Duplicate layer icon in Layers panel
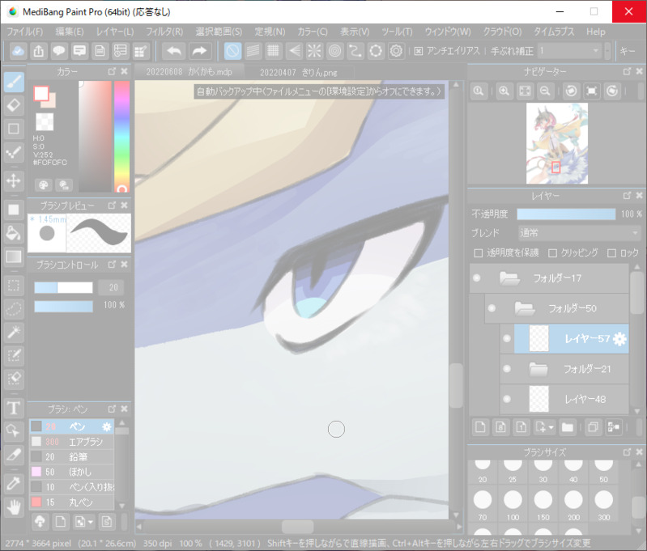The image size is (647, 551). coord(593,427)
